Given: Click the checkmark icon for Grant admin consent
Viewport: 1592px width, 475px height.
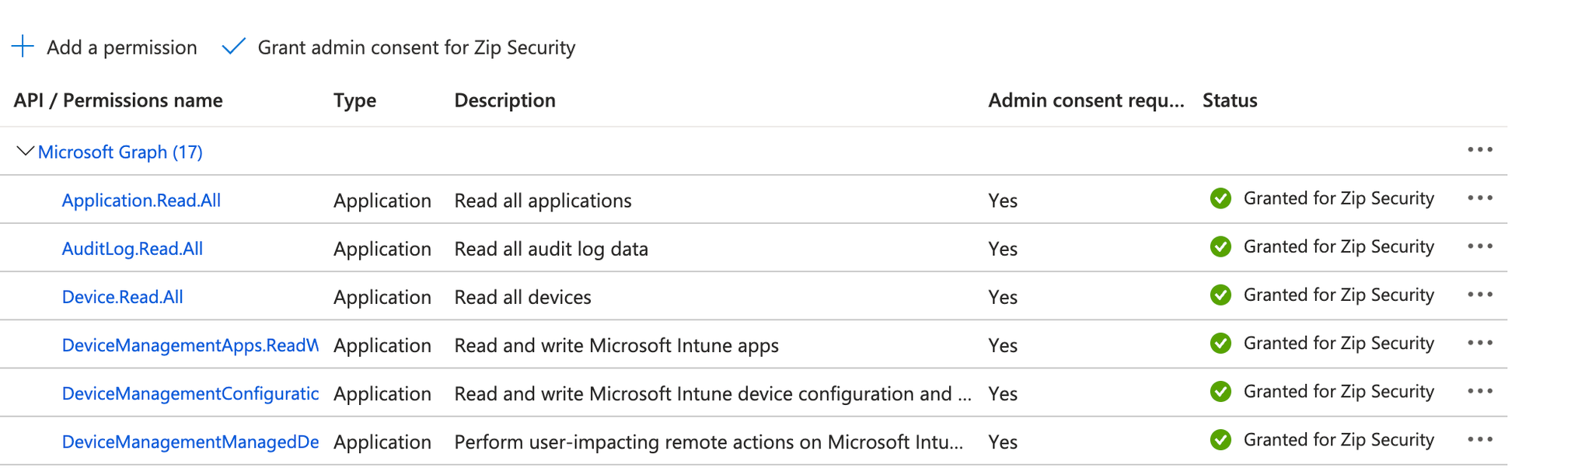Looking at the screenshot, I should (x=234, y=47).
